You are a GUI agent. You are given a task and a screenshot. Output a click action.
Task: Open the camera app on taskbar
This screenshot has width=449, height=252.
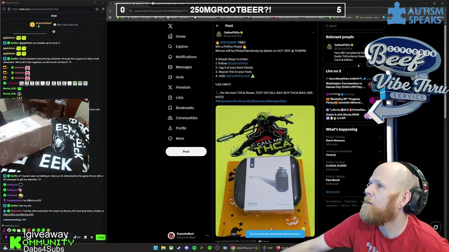click(x=225, y=248)
